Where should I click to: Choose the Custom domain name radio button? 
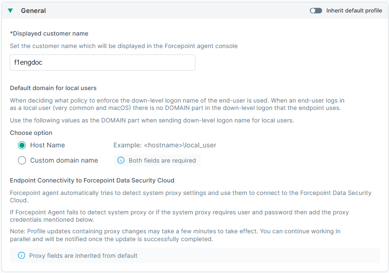point(22,160)
